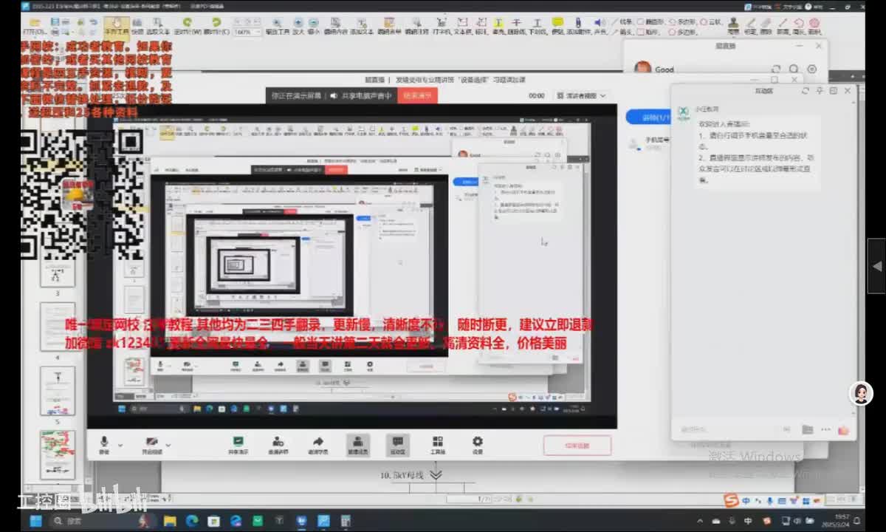Select the cloud shape option
This screenshot has width=886, height=532.
tap(710, 23)
